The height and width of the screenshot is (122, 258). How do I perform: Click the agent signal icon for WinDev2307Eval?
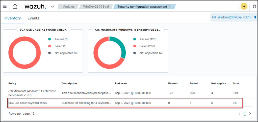(214, 17)
